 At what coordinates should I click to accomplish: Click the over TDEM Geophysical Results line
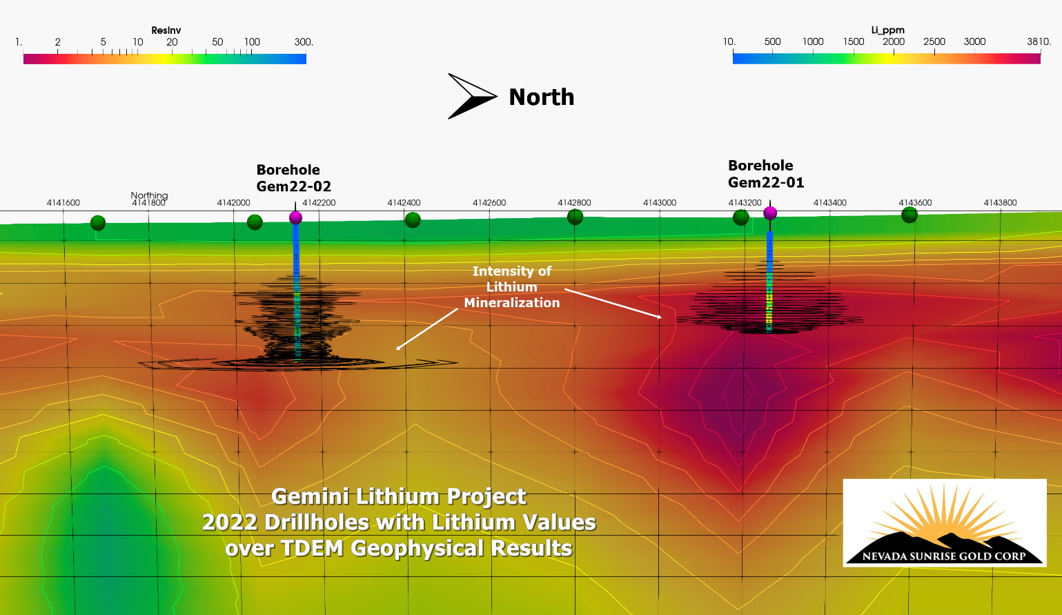[x=399, y=548]
